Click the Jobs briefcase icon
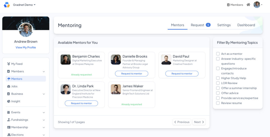 click(x=9, y=86)
